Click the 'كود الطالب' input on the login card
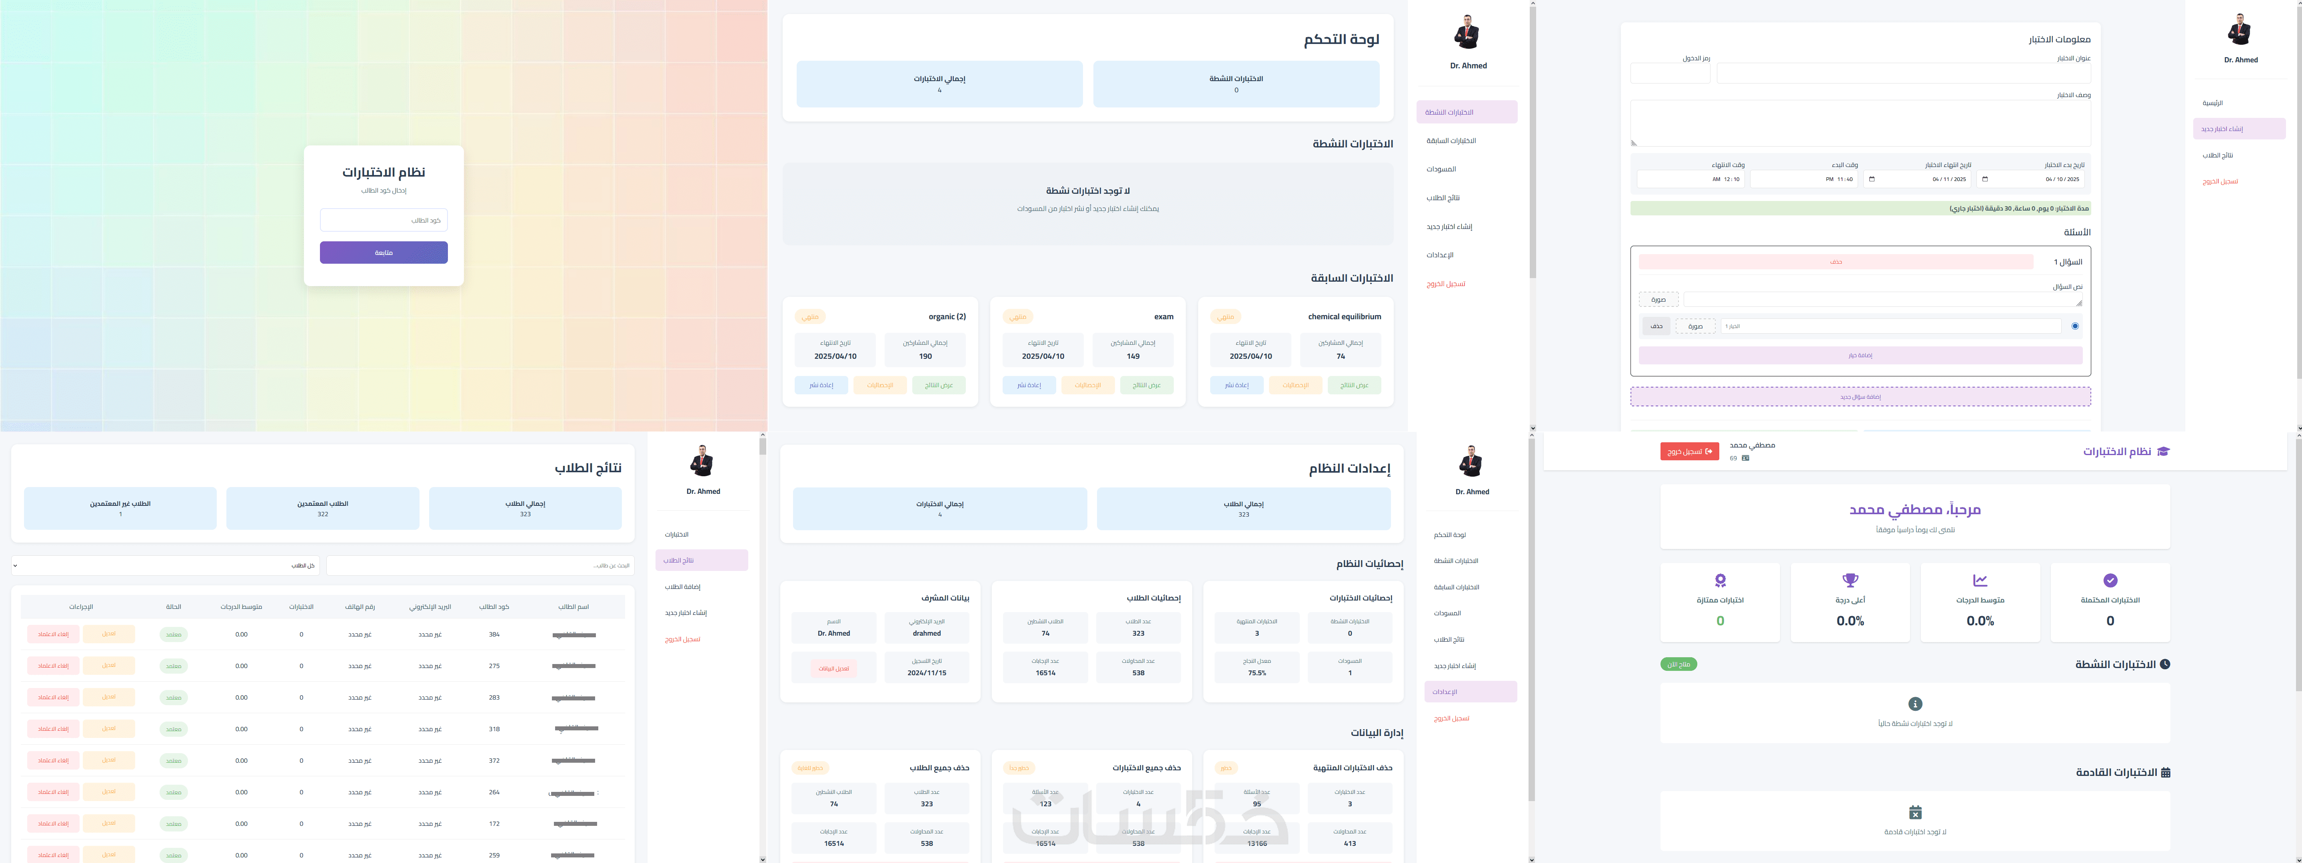2302x863 pixels. click(x=384, y=221)
